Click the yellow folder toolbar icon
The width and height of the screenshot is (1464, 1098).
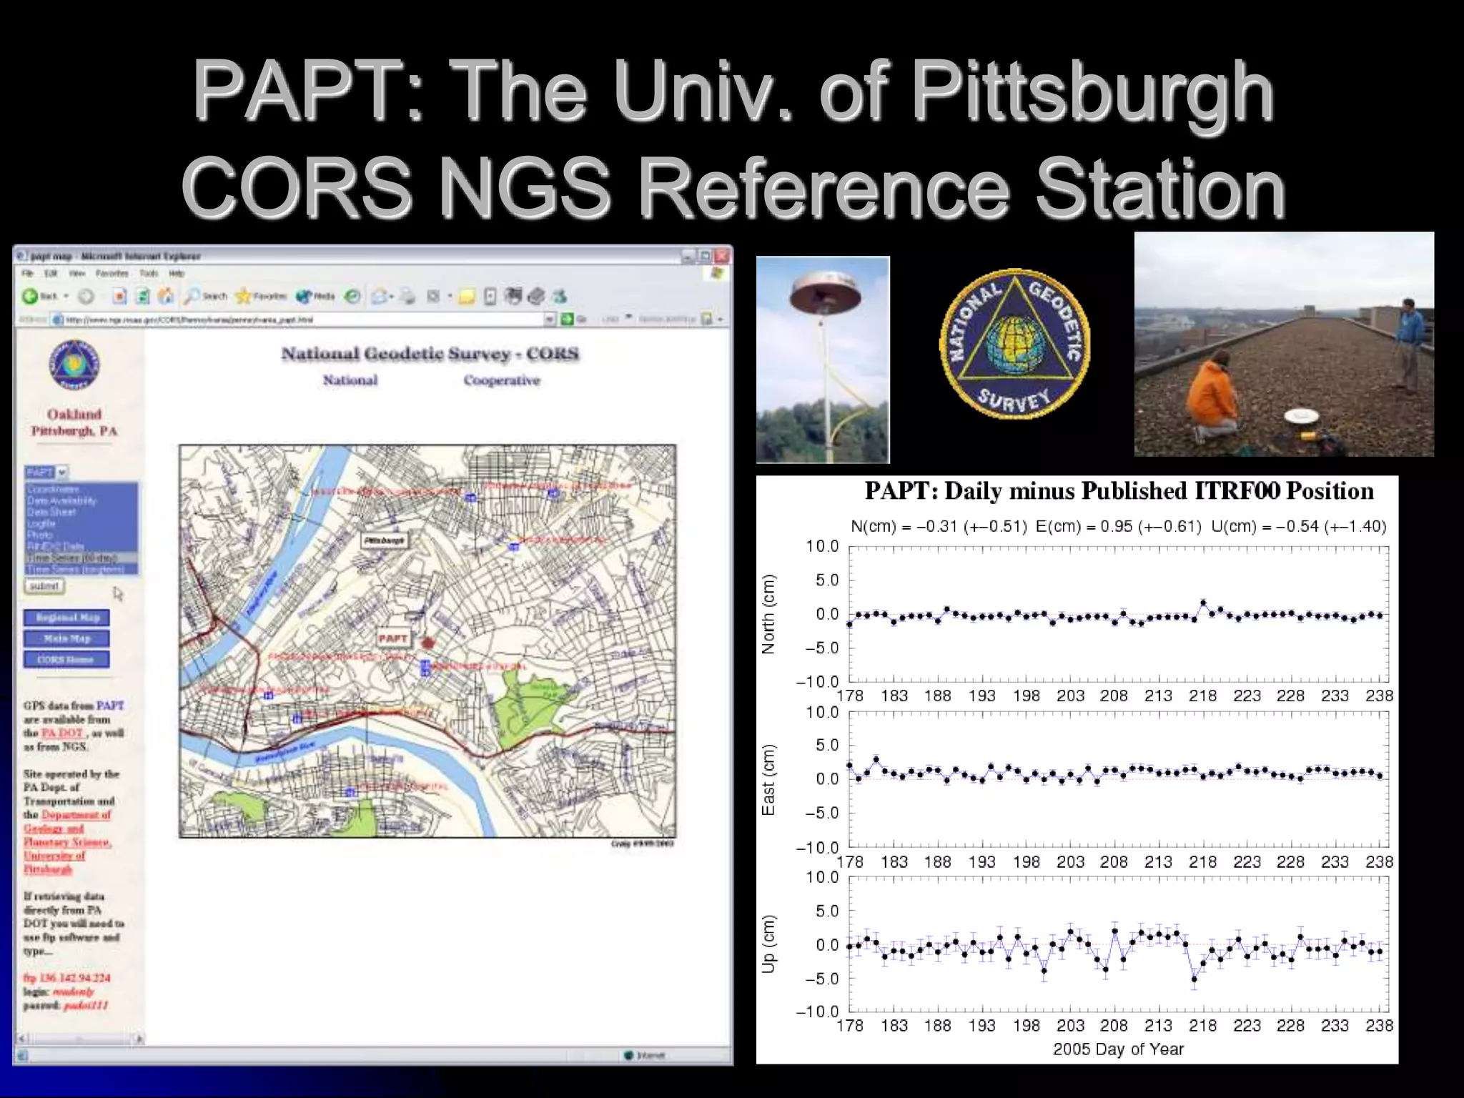tap(467, 296)
